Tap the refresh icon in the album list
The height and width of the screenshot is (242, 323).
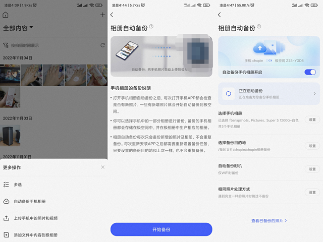(102, 45)
